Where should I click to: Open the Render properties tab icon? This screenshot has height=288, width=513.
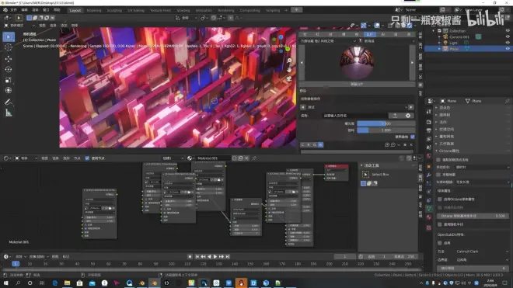429,122
